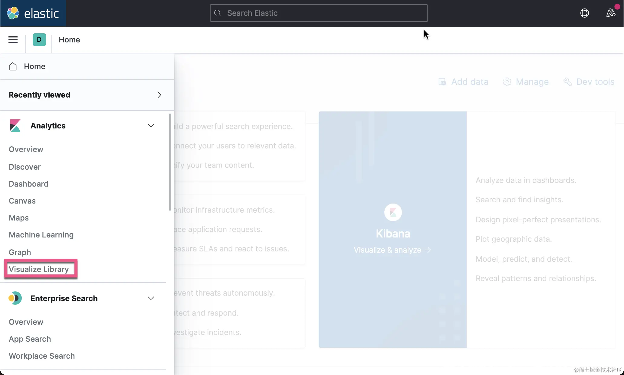The width and height of the screenshot is (624, 375).
Task: Expand the Recently viewed section
Action: pyautogui.click(x=159, y=95)
